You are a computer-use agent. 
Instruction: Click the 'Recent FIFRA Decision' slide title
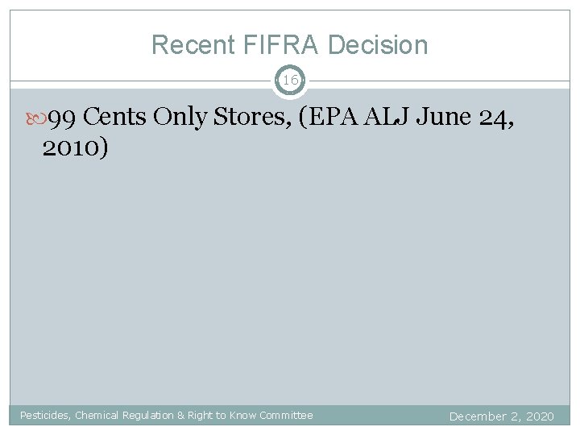tap(290, 45)
